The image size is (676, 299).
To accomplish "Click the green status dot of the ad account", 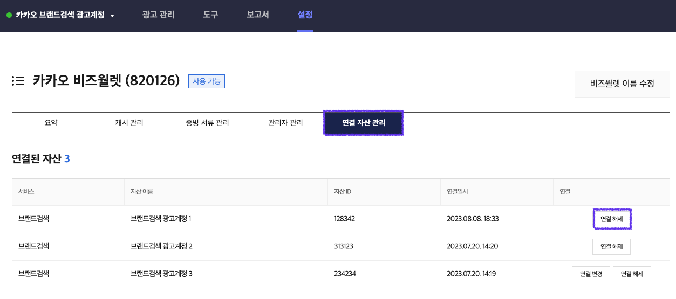I will click(9, 15).
